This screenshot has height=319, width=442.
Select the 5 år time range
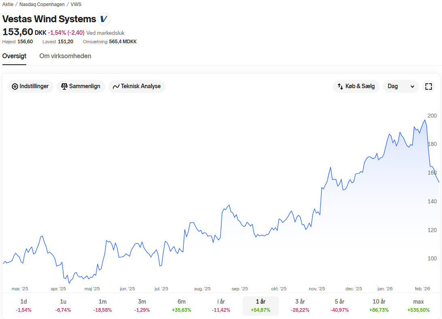(x=339, y=306)
